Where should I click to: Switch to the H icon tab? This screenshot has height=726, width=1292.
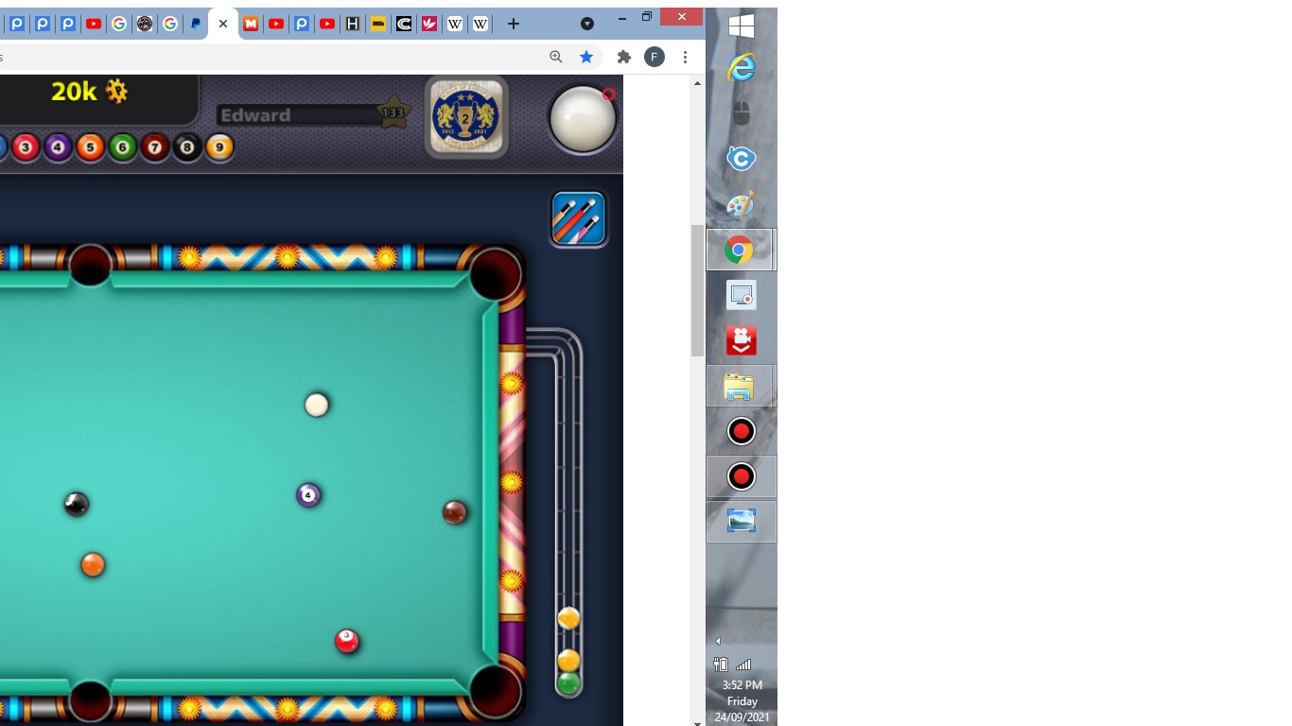pos(353,25)
